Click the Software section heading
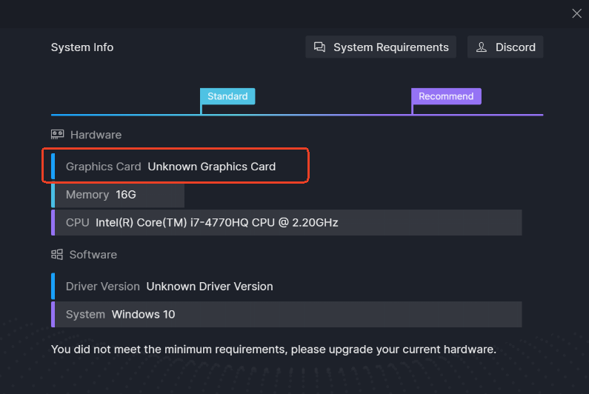The height and width of the screenshot is (394, 589). (x=93, y=254)
